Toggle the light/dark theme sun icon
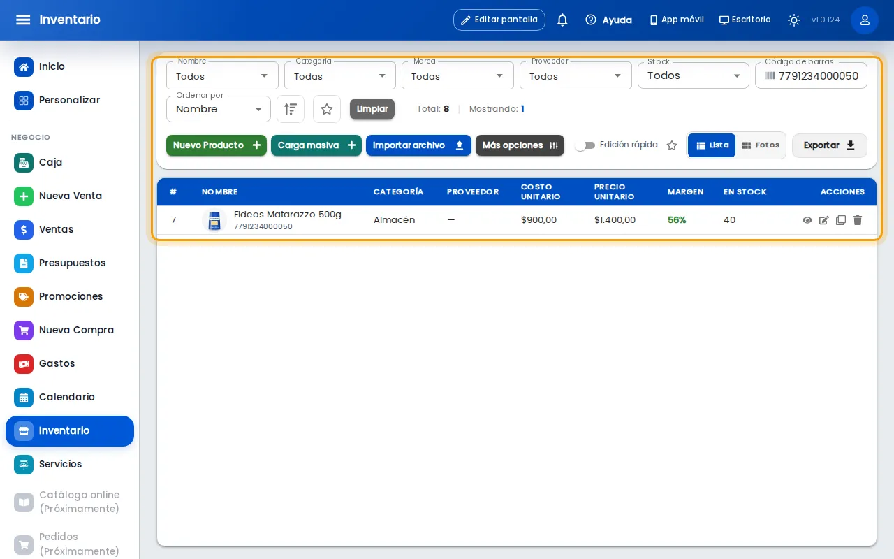Screen dimensions: 894x559 point(794,20)
